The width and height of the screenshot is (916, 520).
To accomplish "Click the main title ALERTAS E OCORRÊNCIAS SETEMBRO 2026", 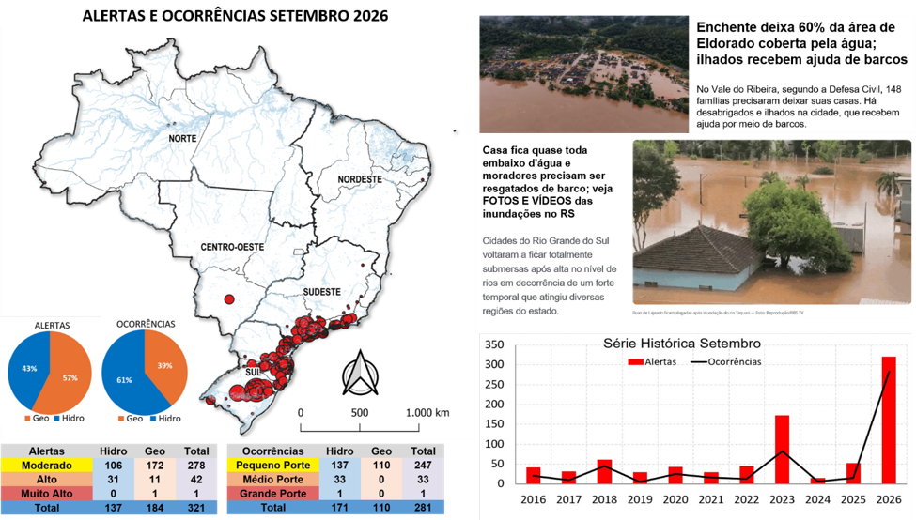I will pos(235,16).
